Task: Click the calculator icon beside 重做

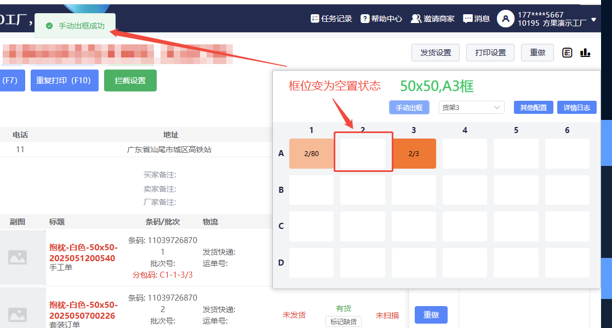Action: point(567,53)
